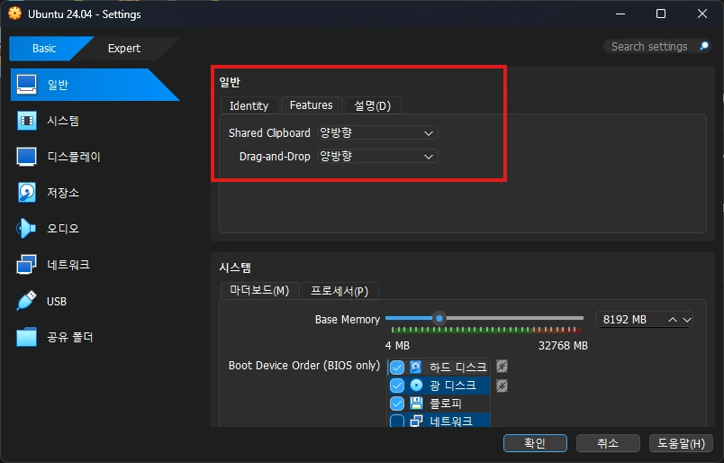Decrease Base Memory with down arrow

(x=687, y=320)
